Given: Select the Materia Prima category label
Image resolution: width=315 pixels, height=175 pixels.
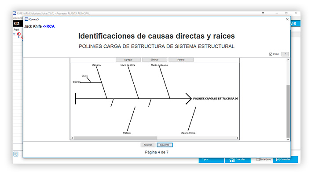Looking at the screenshot, I should pos(188,133).
